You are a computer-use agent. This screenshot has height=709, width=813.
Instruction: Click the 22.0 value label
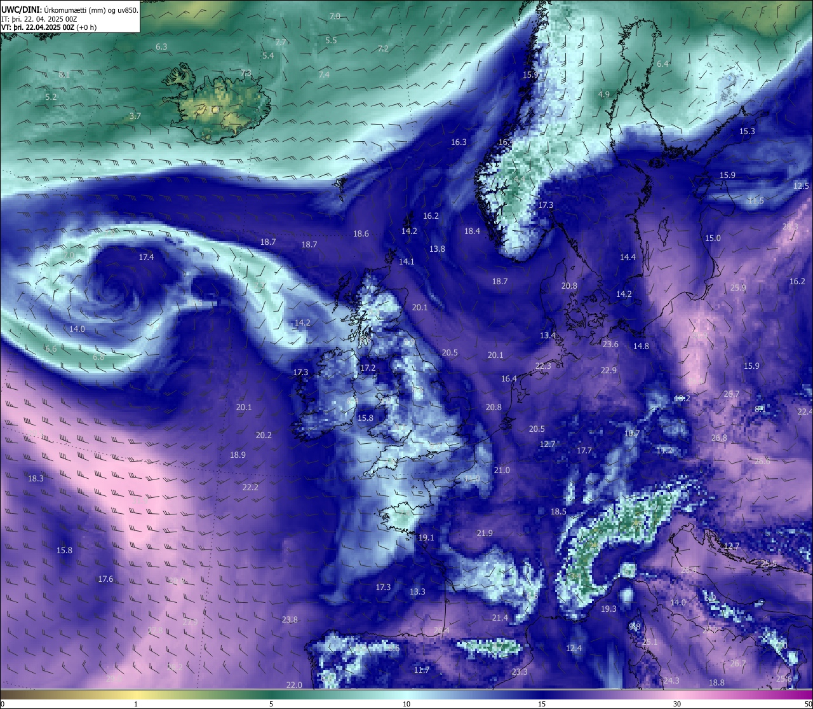tap(294, 685)
